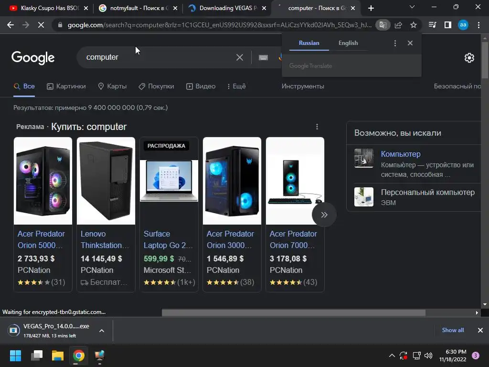
Task: Open Покупки search filter
Action: tap(156, 86)
